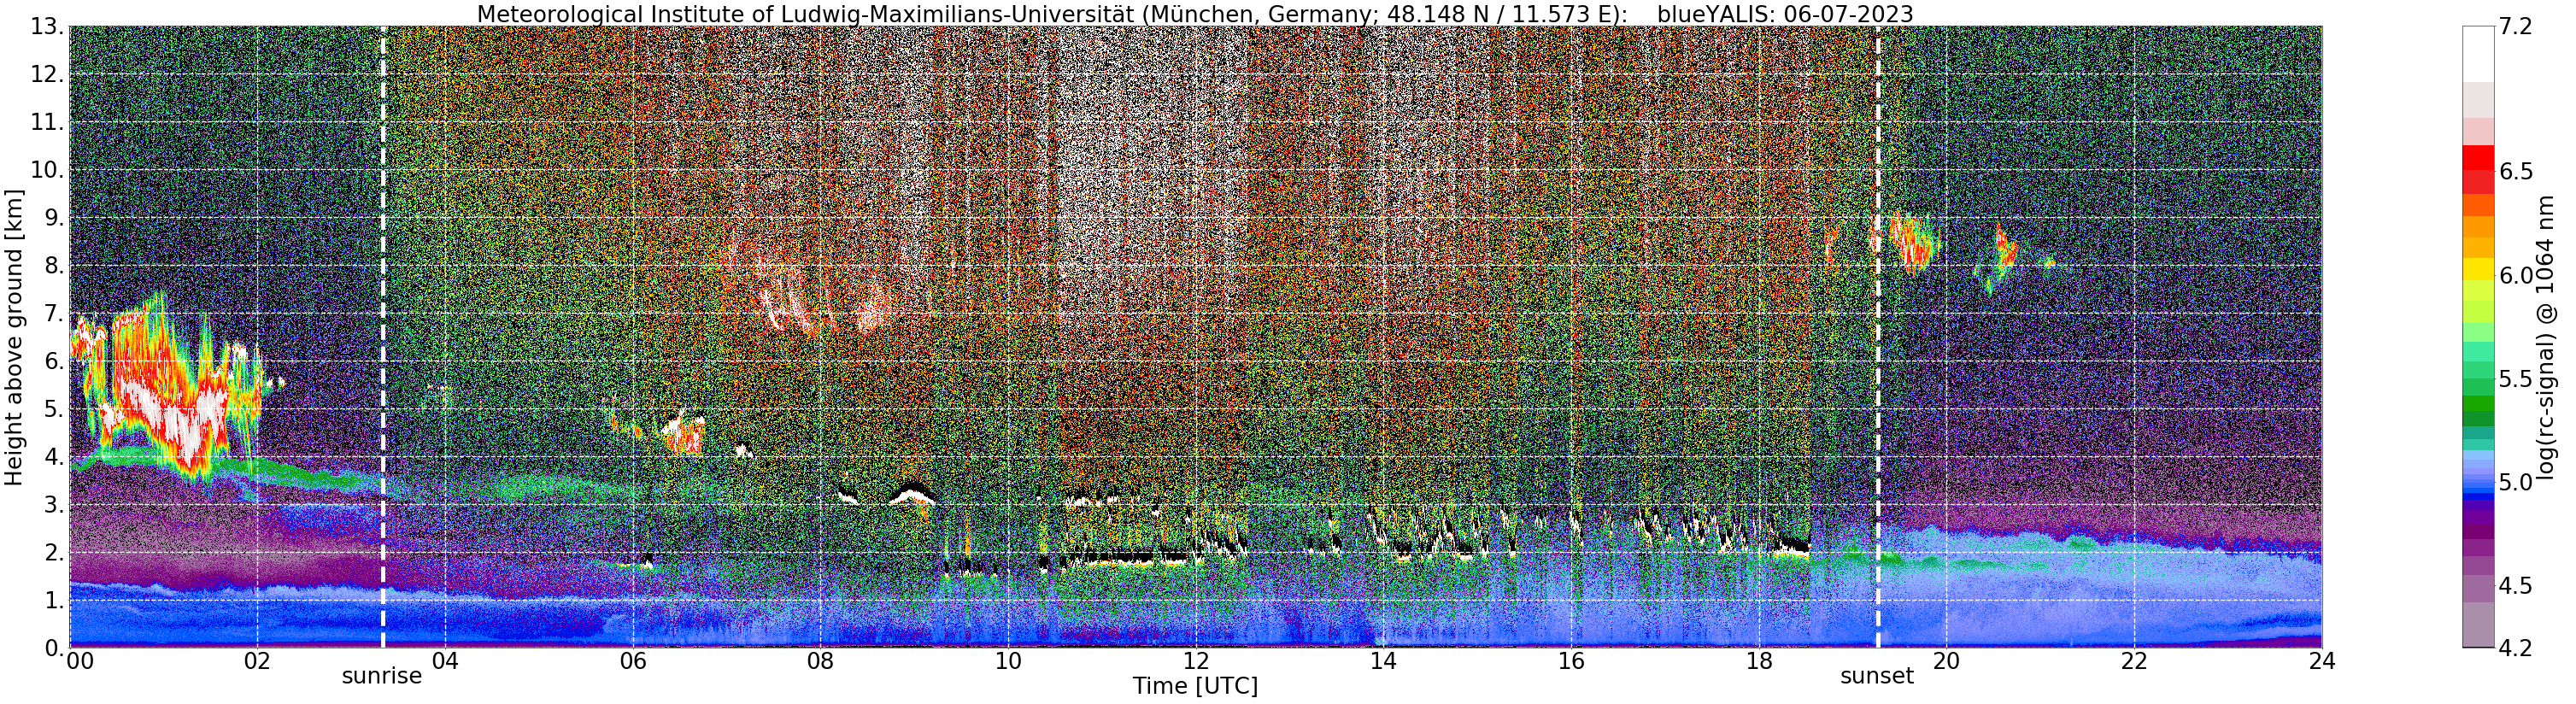The width and height of the screenshot is (2576, 704).
Task: Click the '18' time tick label
Action: [x=1759, y=661]
